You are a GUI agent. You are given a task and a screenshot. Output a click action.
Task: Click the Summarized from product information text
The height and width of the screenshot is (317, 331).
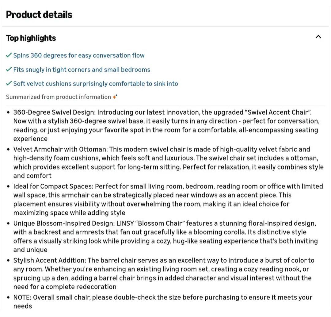pyautogui.click(x=58, y=97)
